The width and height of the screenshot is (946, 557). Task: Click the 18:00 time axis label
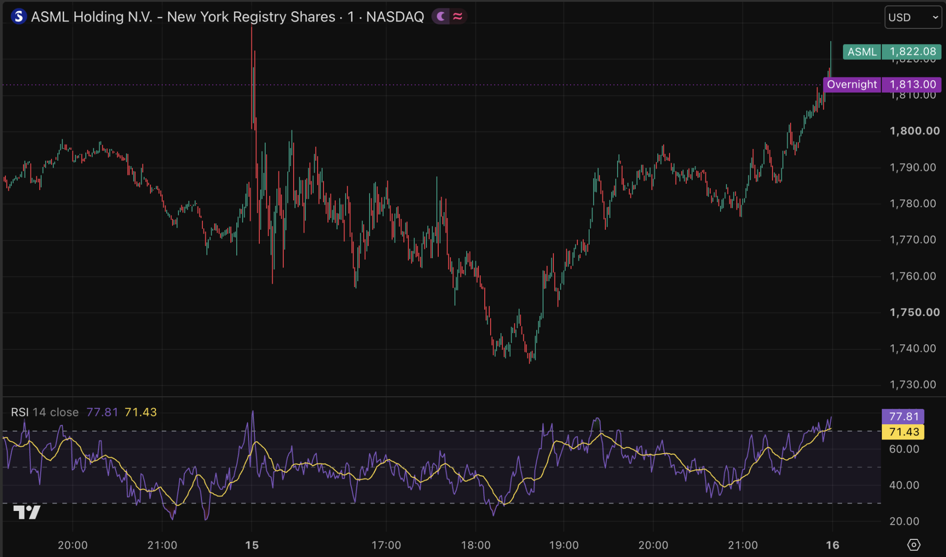pos(475,545)
